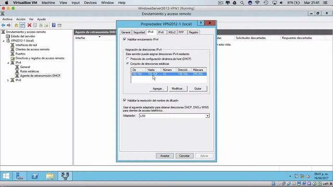333x187 pixels.
Task: Click the dialog help question mark button
Action: [201, 23]
